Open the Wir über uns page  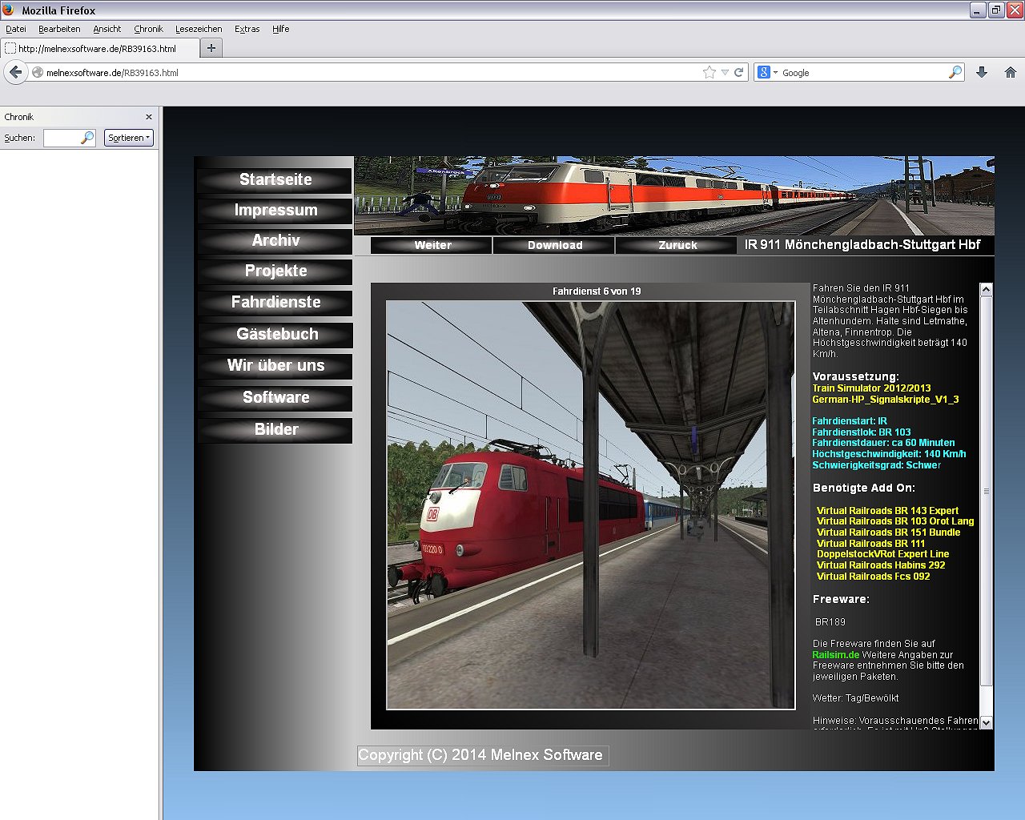(x=275, y=365)
